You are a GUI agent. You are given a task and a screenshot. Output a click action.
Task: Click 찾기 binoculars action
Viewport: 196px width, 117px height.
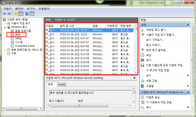click(x=142, y=60)
